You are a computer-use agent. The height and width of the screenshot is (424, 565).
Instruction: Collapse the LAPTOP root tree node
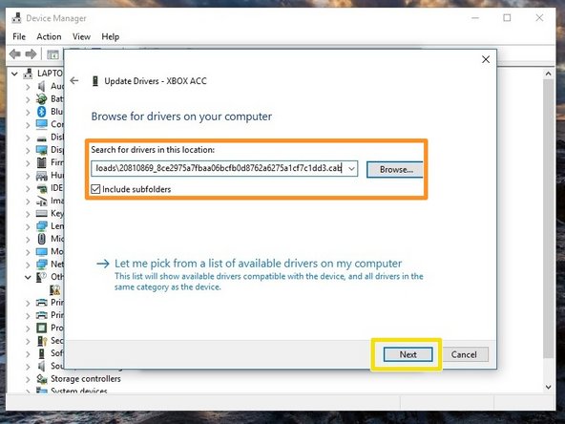click(14, 74)
